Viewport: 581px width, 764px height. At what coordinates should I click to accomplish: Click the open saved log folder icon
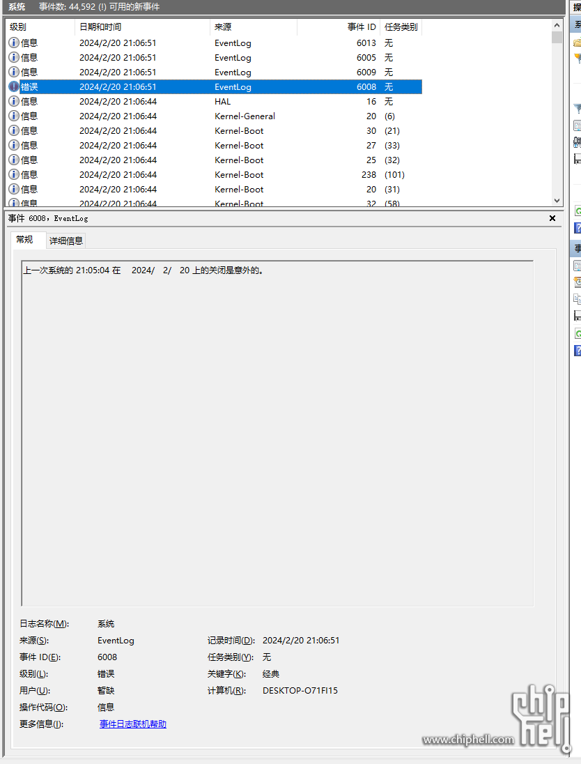click(577, 43)
